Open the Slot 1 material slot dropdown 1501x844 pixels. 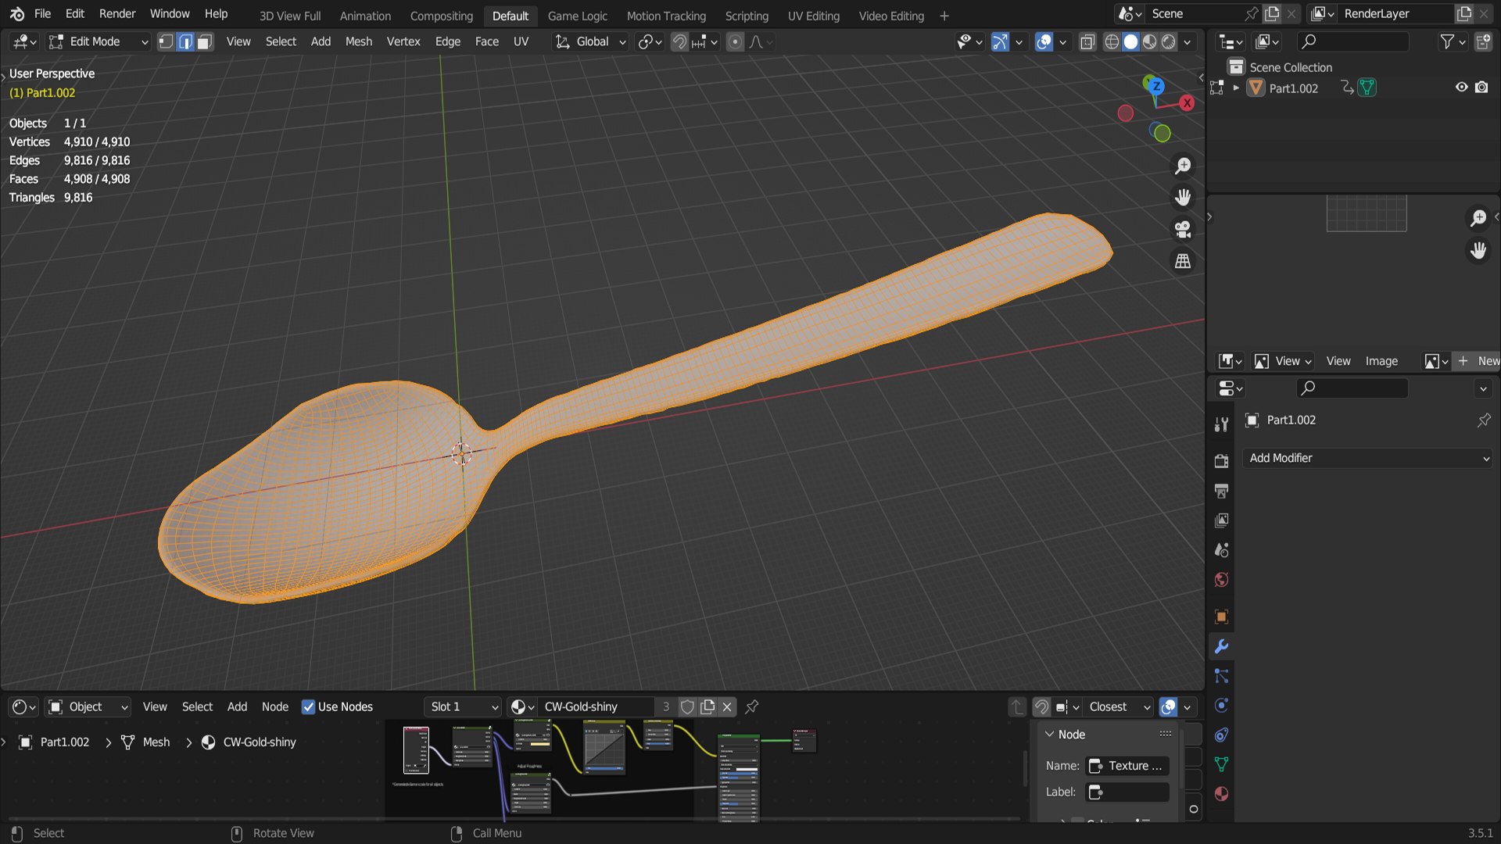[463, 706]
